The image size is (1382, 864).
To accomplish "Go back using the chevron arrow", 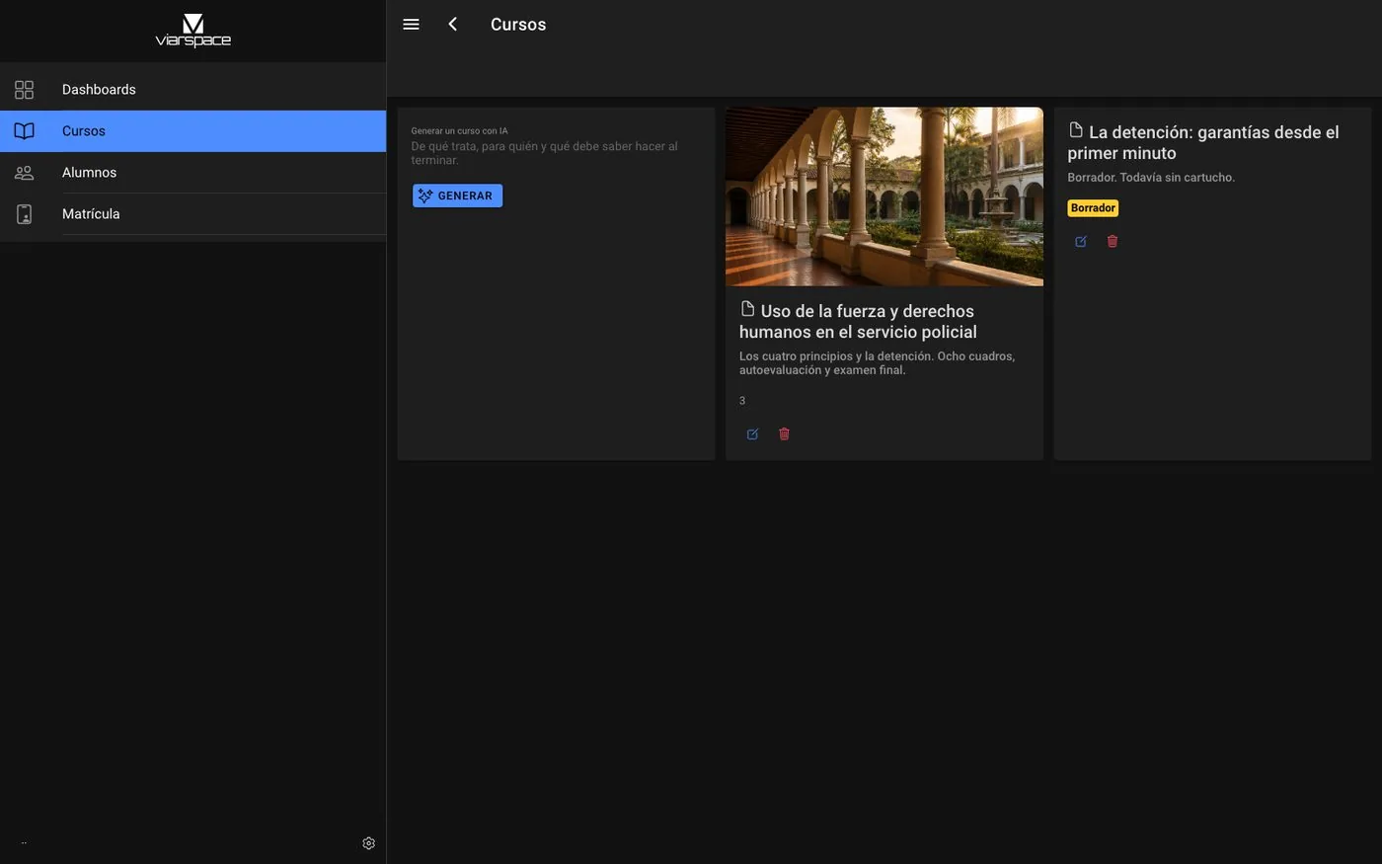I will [x=452, y=25].
